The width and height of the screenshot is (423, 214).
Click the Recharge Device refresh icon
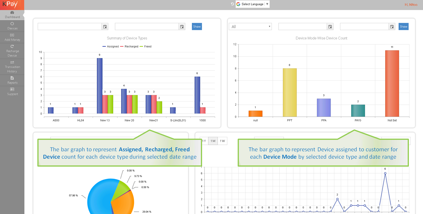coord(12,46)
